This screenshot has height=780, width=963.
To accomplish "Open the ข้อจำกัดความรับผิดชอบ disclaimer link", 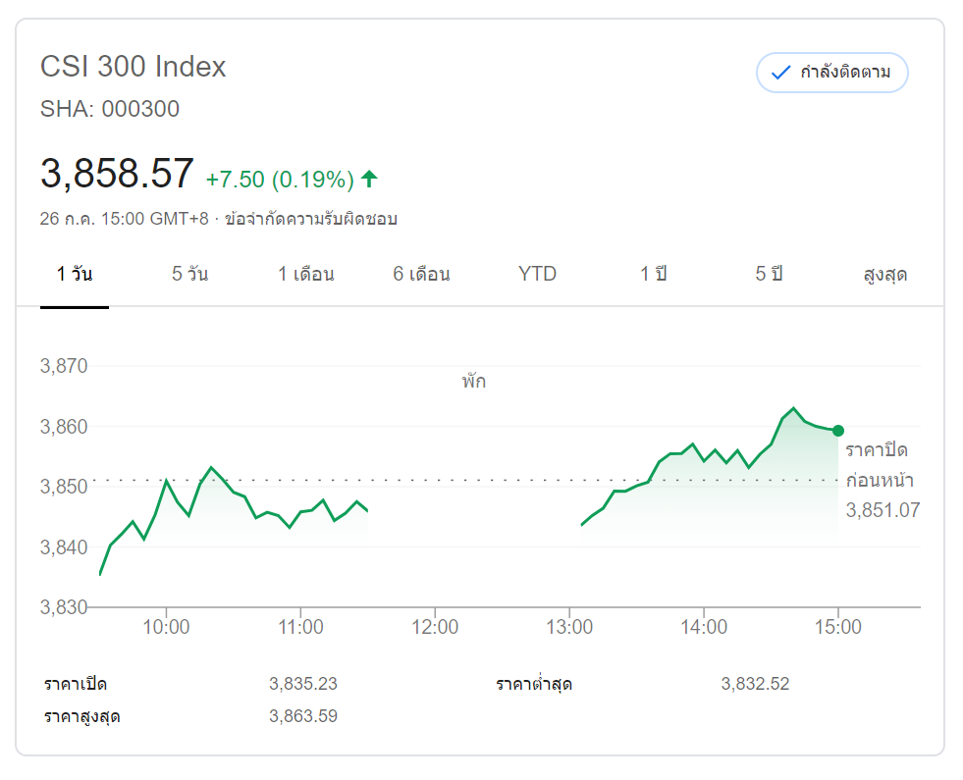I will (x=310, y=219).
